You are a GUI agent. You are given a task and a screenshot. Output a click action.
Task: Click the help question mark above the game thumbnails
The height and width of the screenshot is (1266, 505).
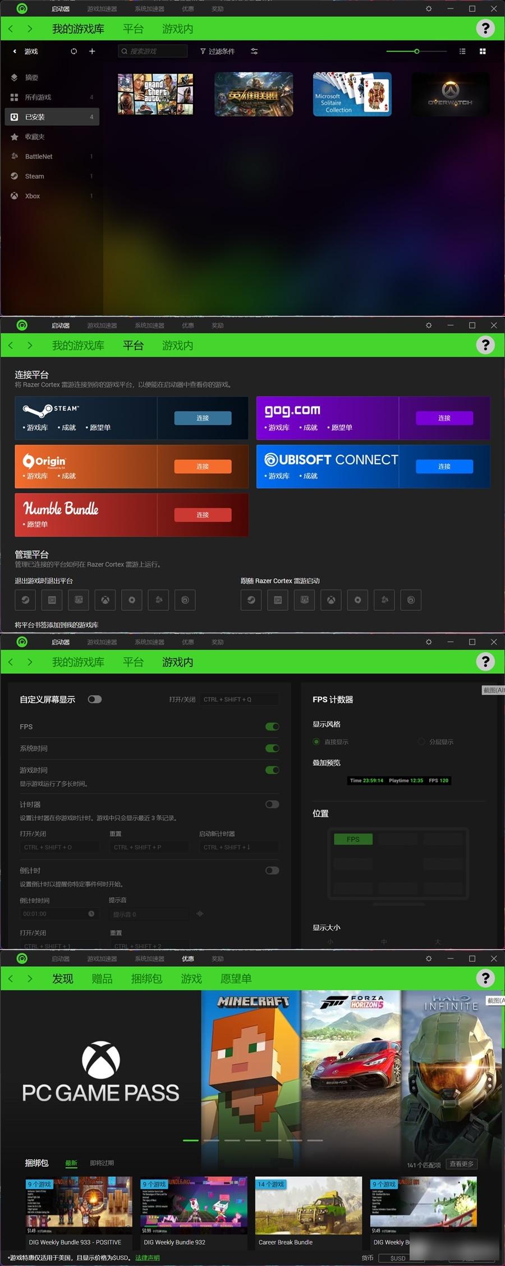pos(485,28)
